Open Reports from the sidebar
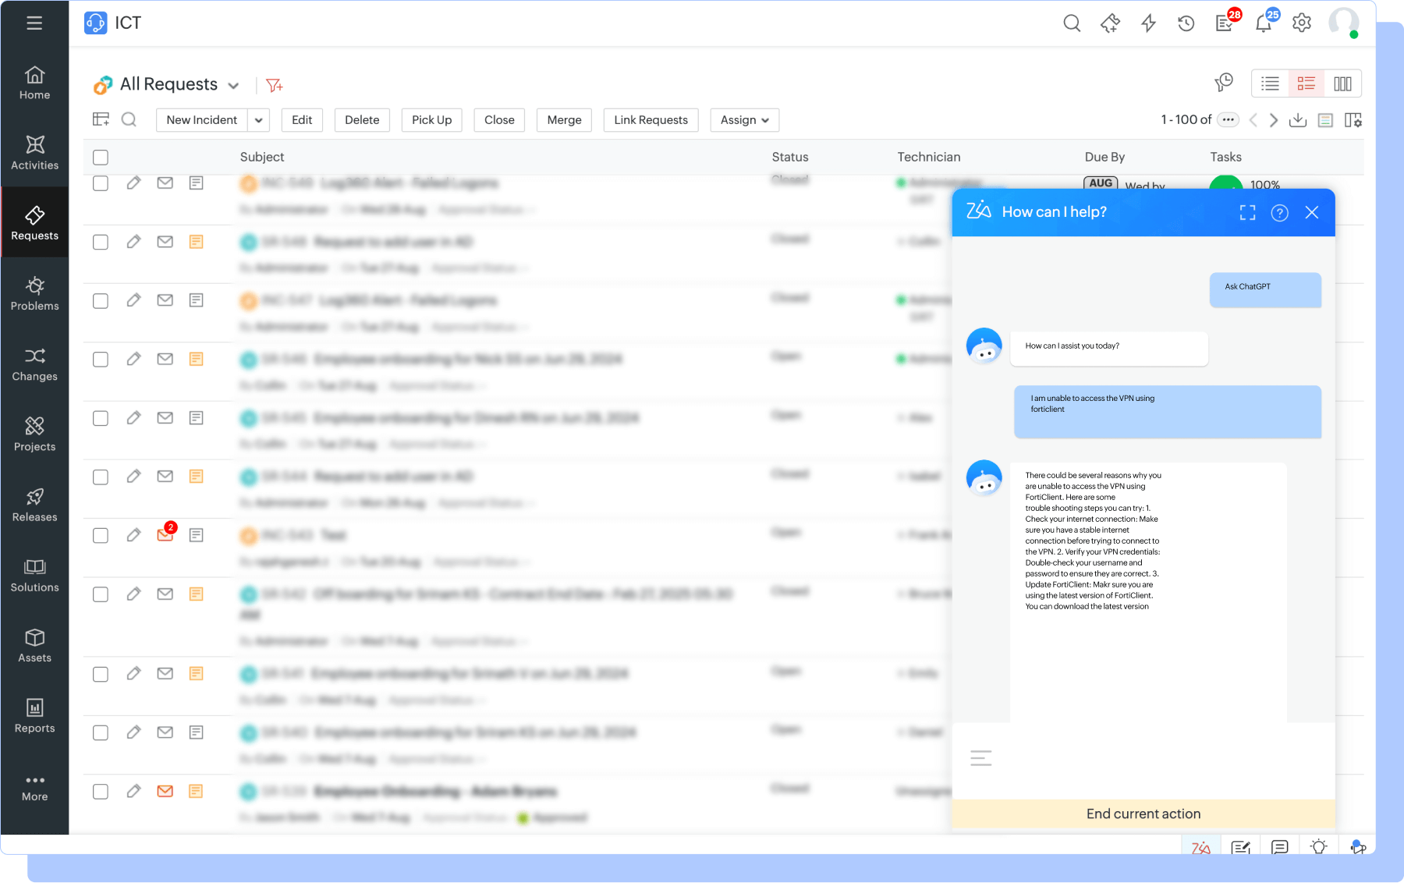 pos(34,716)
